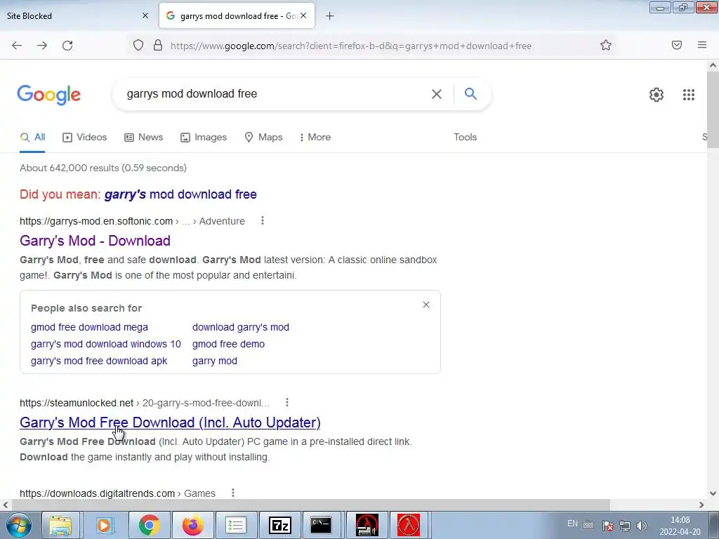Image resolution: width=719 pixels, height=539 pixels.
Task: Open the Firefox application menu
Action: [702, 45]
